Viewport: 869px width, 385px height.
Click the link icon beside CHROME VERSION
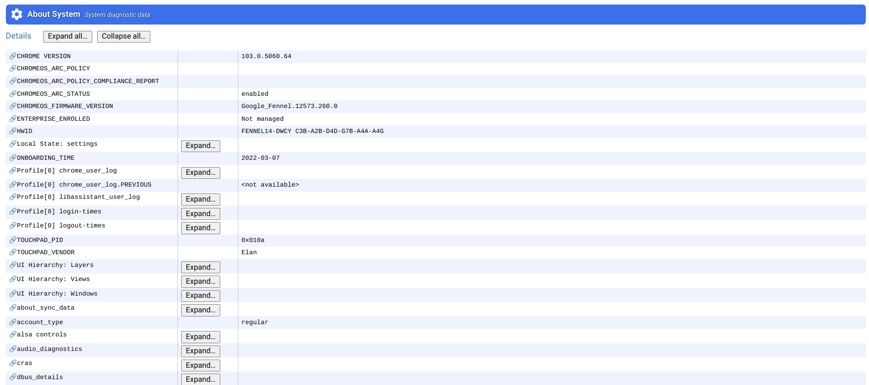click(x=13, y=56)
